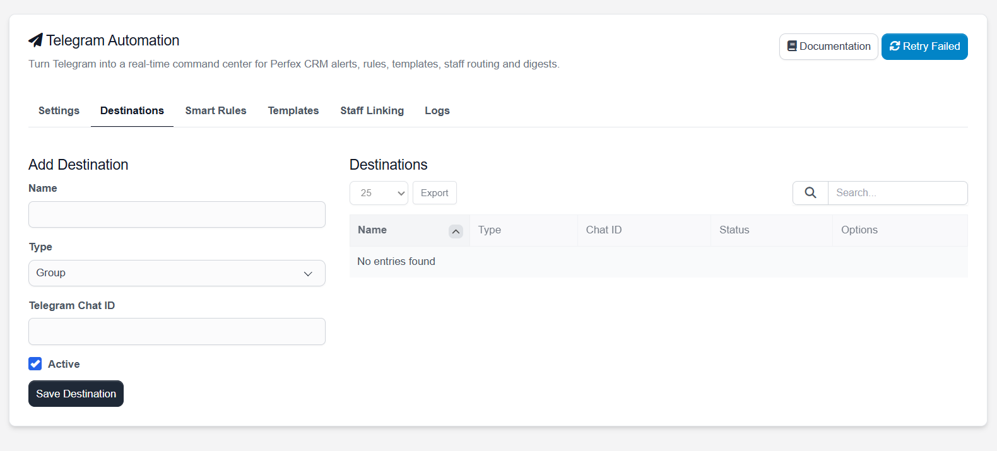997x451 pixels.
Task: Click the Retry Failed button
Action: [x=924, y=47]
